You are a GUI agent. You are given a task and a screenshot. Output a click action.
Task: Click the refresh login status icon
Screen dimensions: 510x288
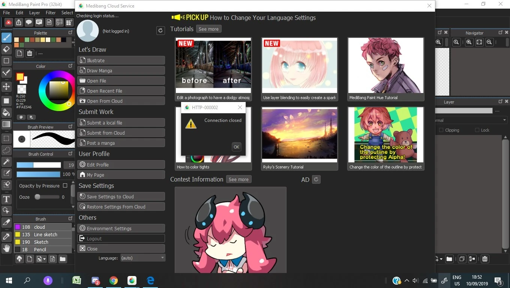coord(160,31)
